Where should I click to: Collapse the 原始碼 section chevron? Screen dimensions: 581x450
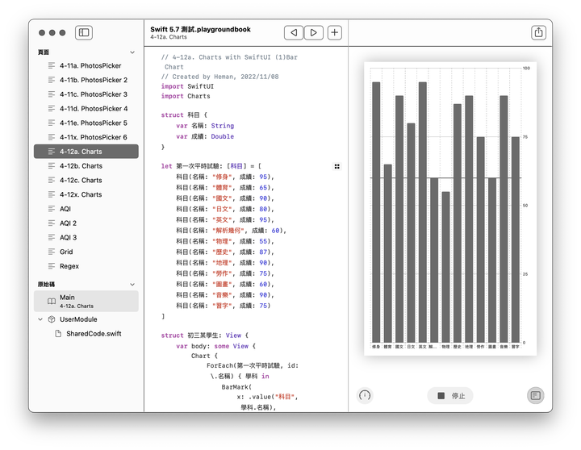[132, 285]
